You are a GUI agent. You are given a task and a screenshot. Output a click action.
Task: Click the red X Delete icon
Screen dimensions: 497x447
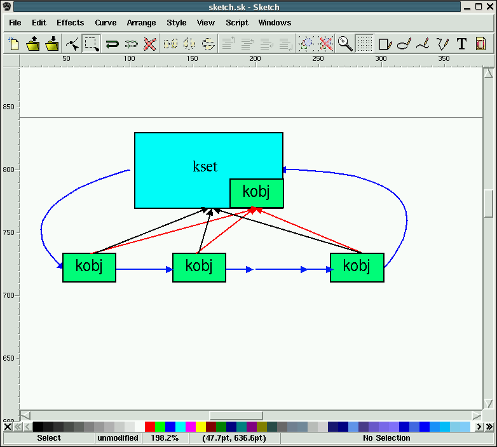150,44
